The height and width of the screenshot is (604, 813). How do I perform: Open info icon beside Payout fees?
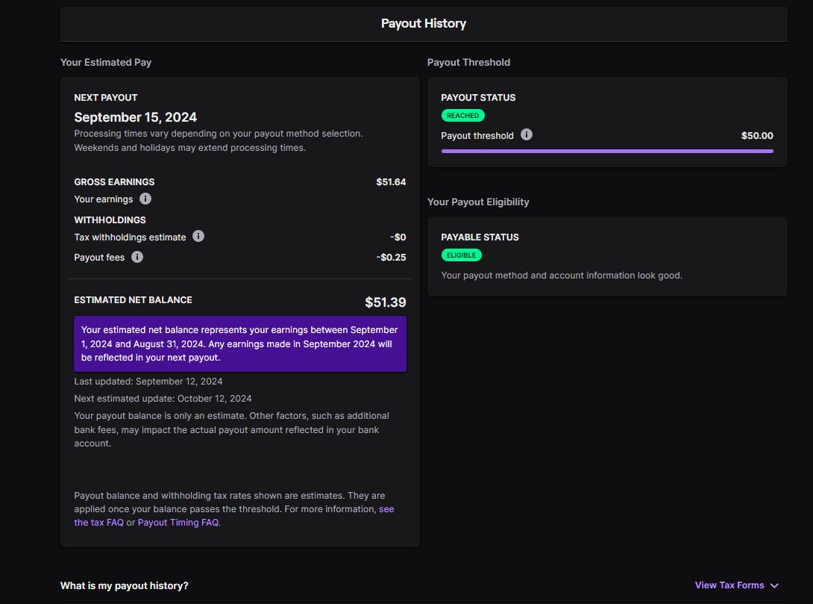(137, 257)
